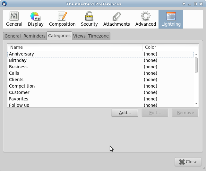Image resolution: width=206 pixels, height=171 pixels.
Task: Open the Security preferences pane
Action: click(x=89, y=19)
